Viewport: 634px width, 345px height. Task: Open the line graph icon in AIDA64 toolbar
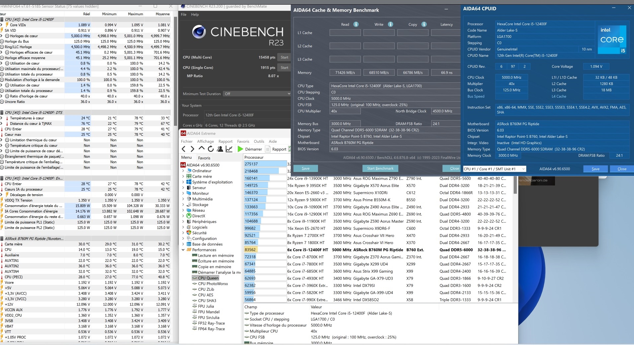coord(229,149)
